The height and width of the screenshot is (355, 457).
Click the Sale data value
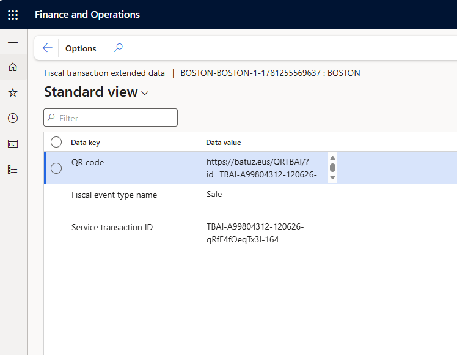pos(214,195)
